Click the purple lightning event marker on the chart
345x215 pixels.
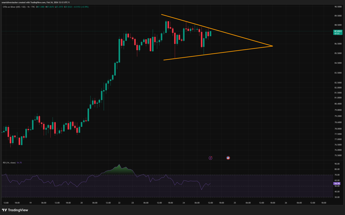(210, 158)
